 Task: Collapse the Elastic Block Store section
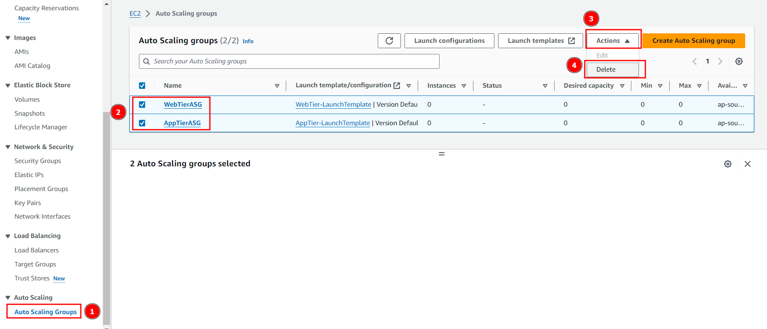(8, 85)
